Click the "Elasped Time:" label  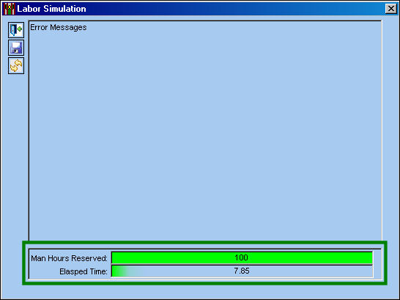(x=84, y=271)
